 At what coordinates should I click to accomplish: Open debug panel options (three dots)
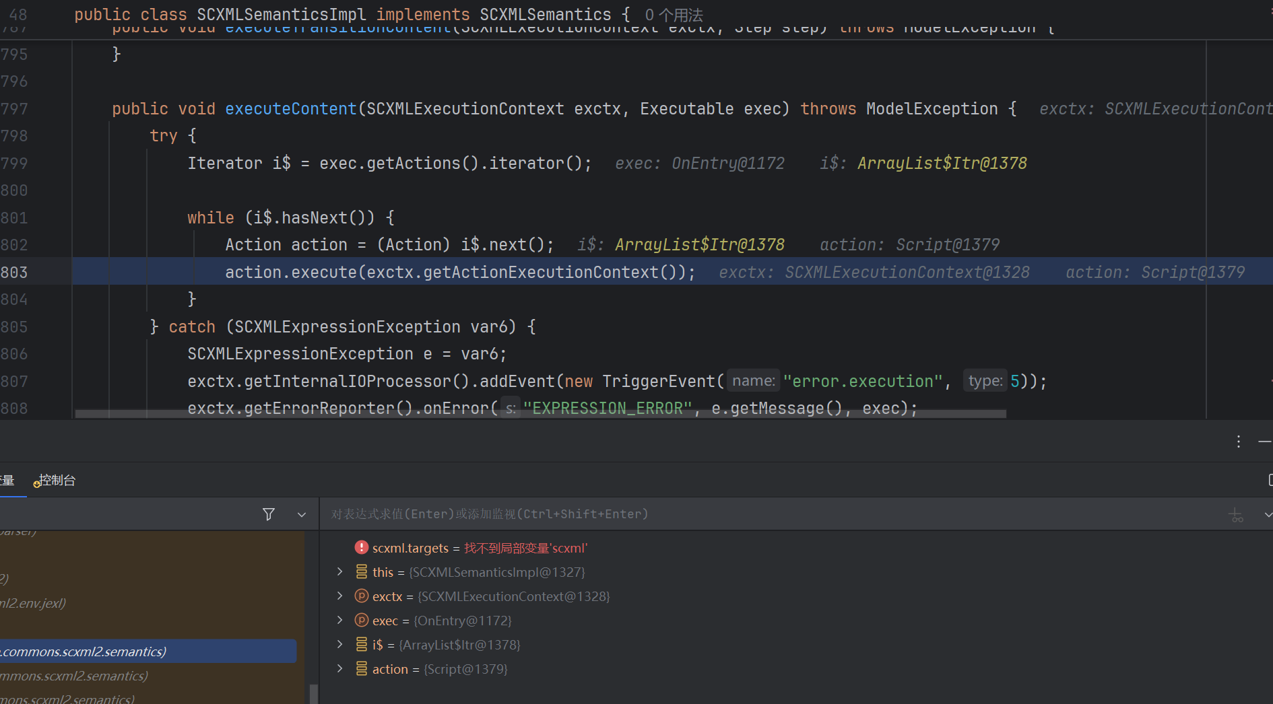(1238, 442)
